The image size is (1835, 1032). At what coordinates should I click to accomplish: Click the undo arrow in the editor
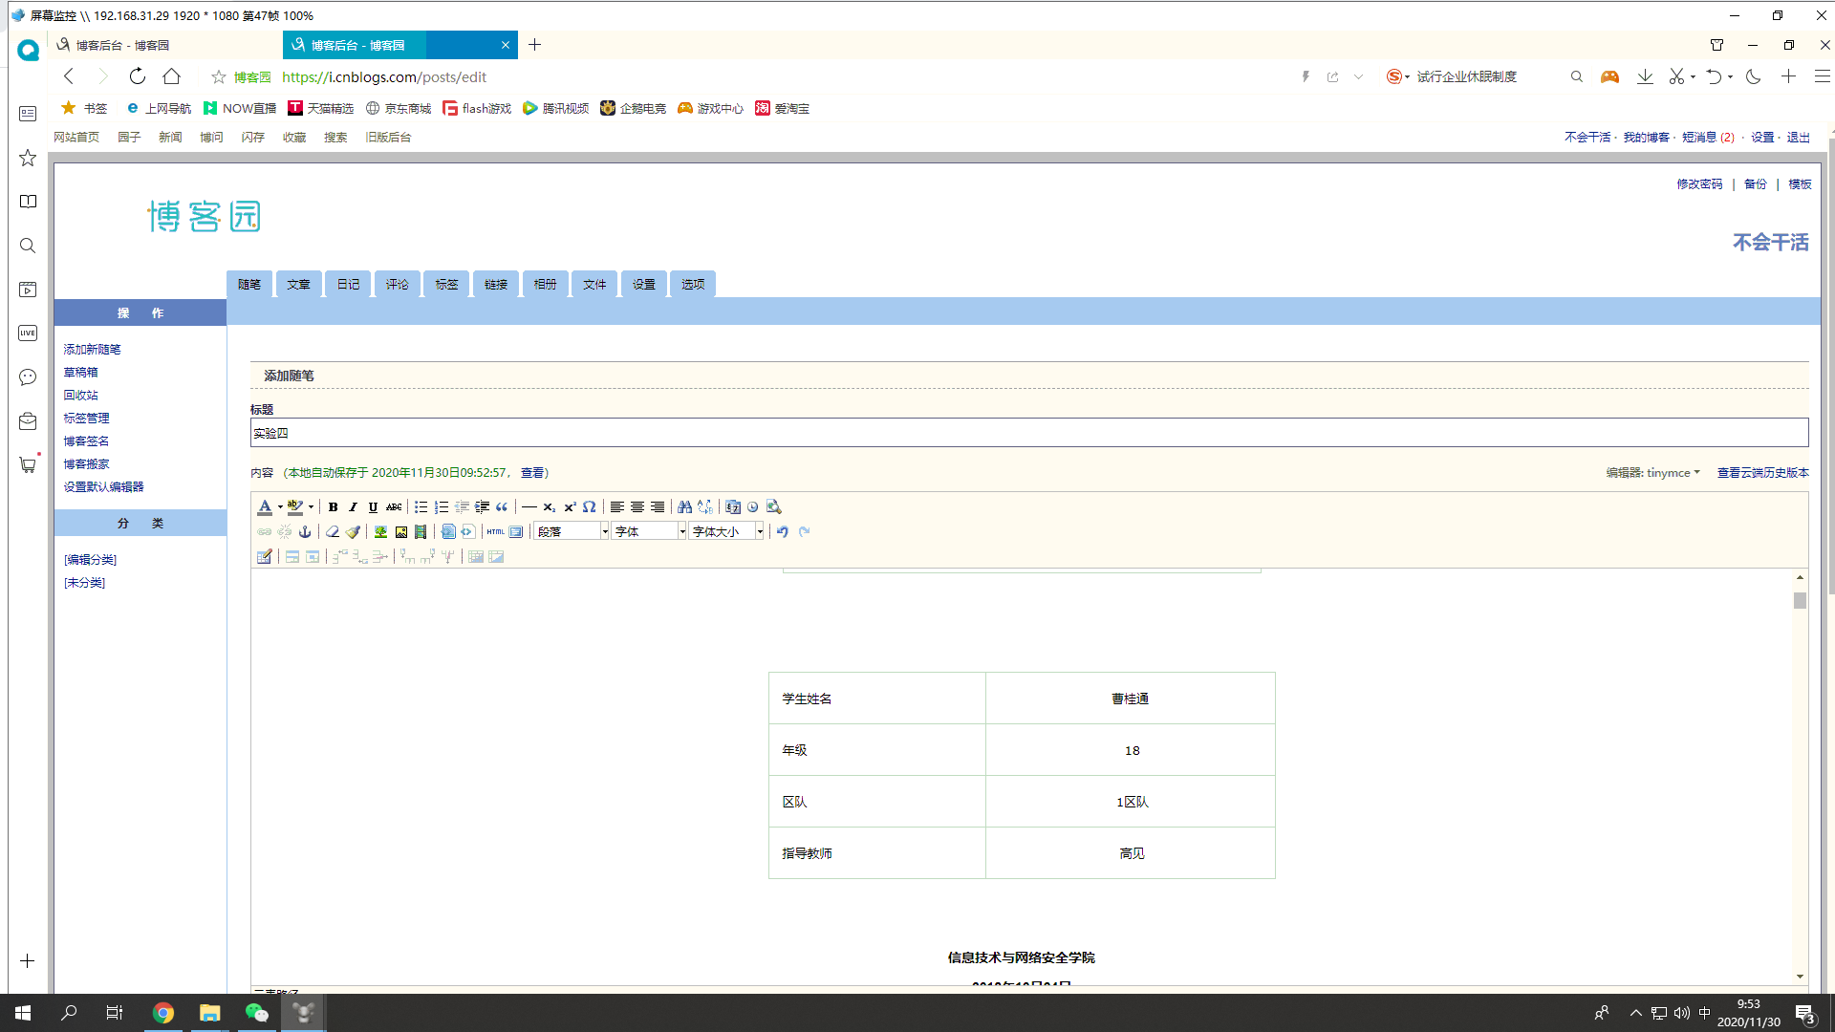click(783, 532)
